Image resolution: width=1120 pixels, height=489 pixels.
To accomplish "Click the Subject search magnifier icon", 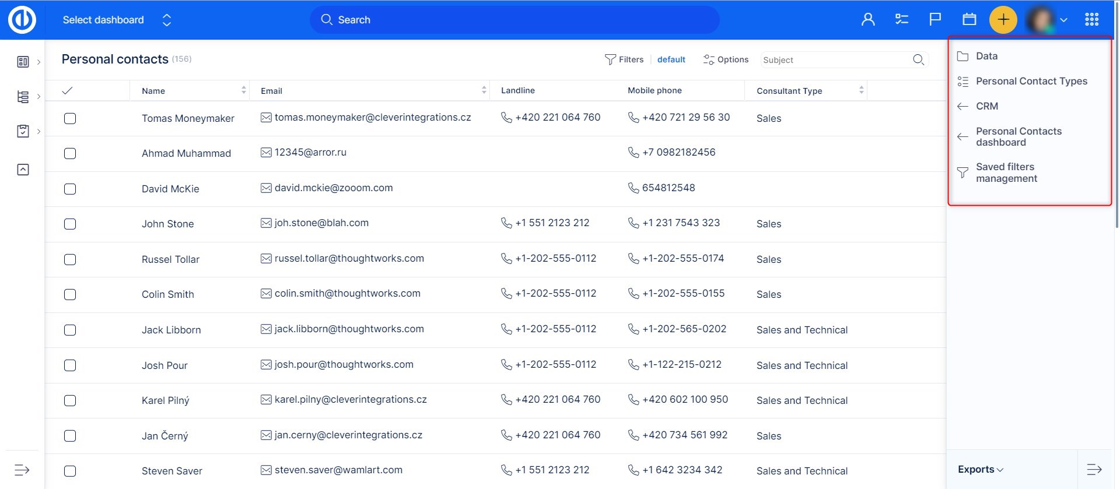I will point(918,59).
